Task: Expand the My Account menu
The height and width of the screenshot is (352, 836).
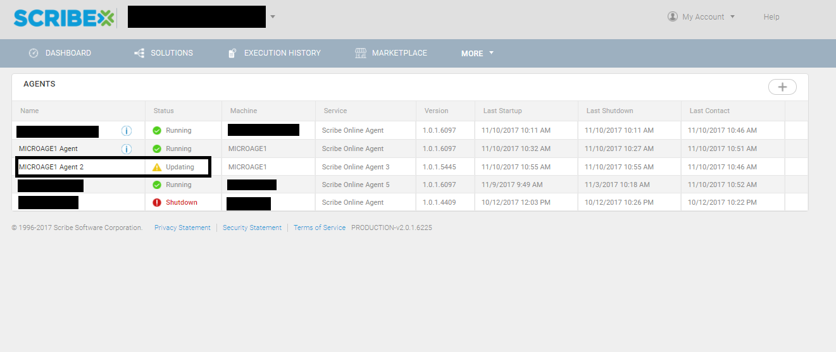Action: [x=732, y=17]
